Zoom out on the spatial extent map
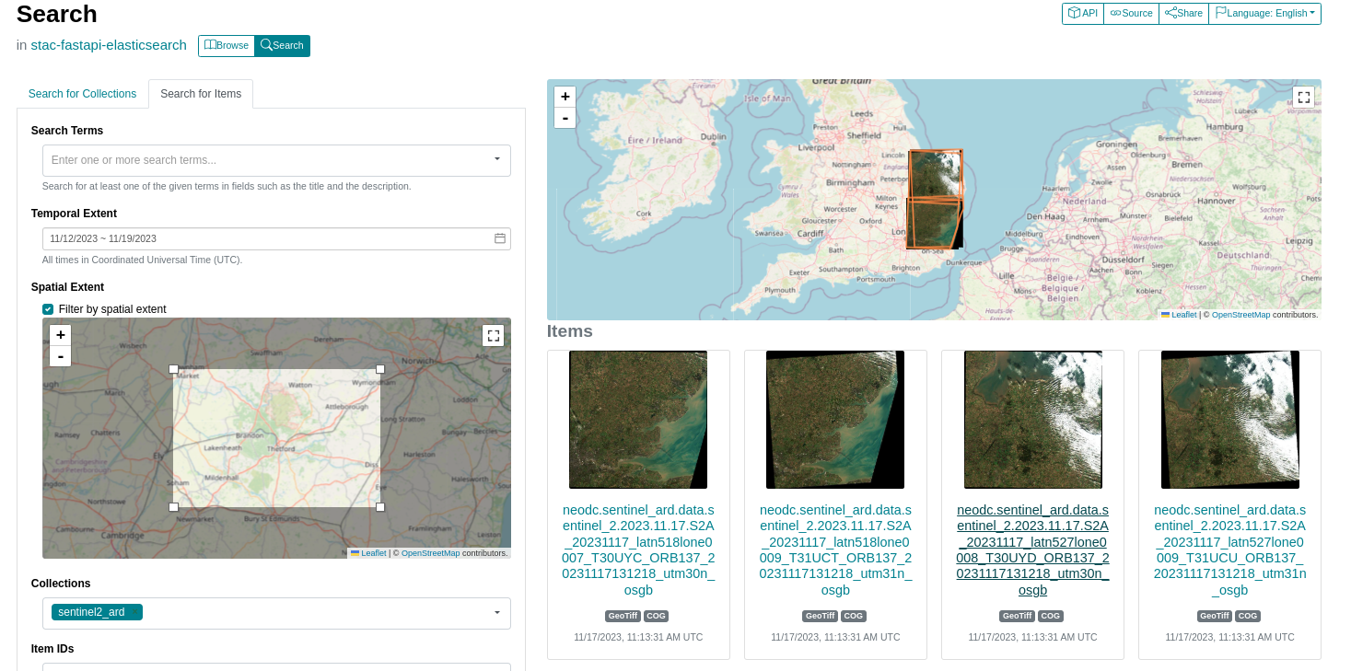1351x671 pixels. pos(61,356)
